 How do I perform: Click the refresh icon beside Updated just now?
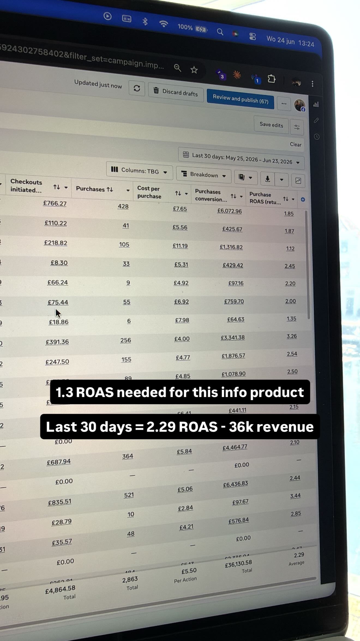pos(137,88)
